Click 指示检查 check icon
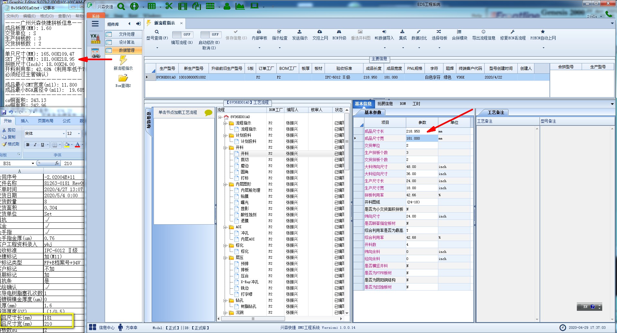This screenshot has height=333, width=617. 279,32
